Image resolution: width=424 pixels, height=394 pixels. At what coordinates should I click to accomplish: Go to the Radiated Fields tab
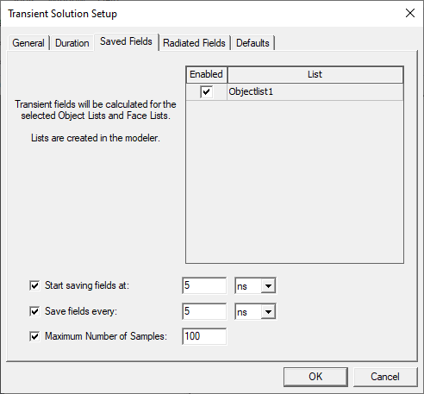point(194,43)
